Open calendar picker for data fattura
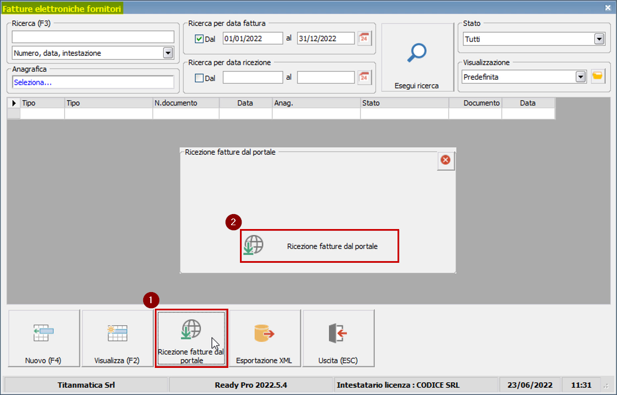617x395 pixels. pos(364,39)
